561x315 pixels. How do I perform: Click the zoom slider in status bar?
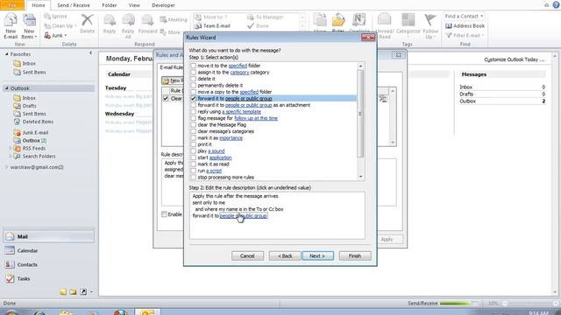click(x=529, y=304)
